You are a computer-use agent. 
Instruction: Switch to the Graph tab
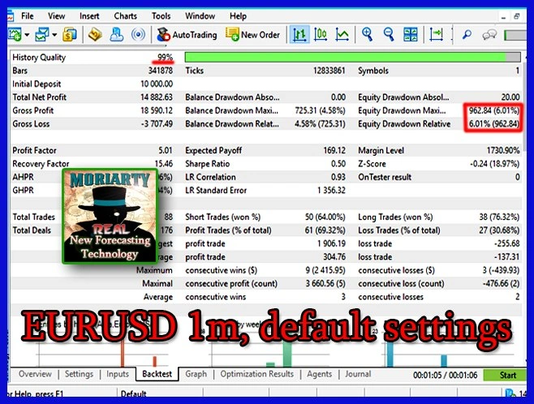click(x=196, y=374)
